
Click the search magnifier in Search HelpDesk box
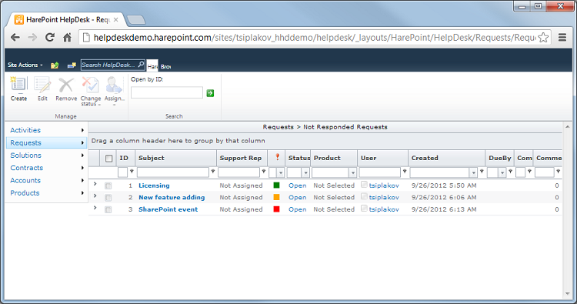coord(141,65)
